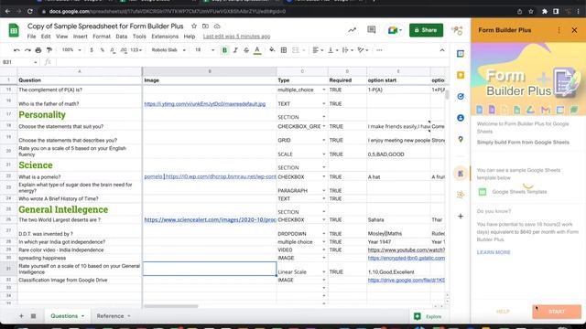Click the START button in Form Builder Plus
The image size is (586, 329).
coord(557,312)
